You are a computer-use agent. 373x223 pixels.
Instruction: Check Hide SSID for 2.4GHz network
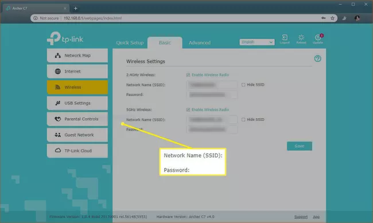point(243,85)
